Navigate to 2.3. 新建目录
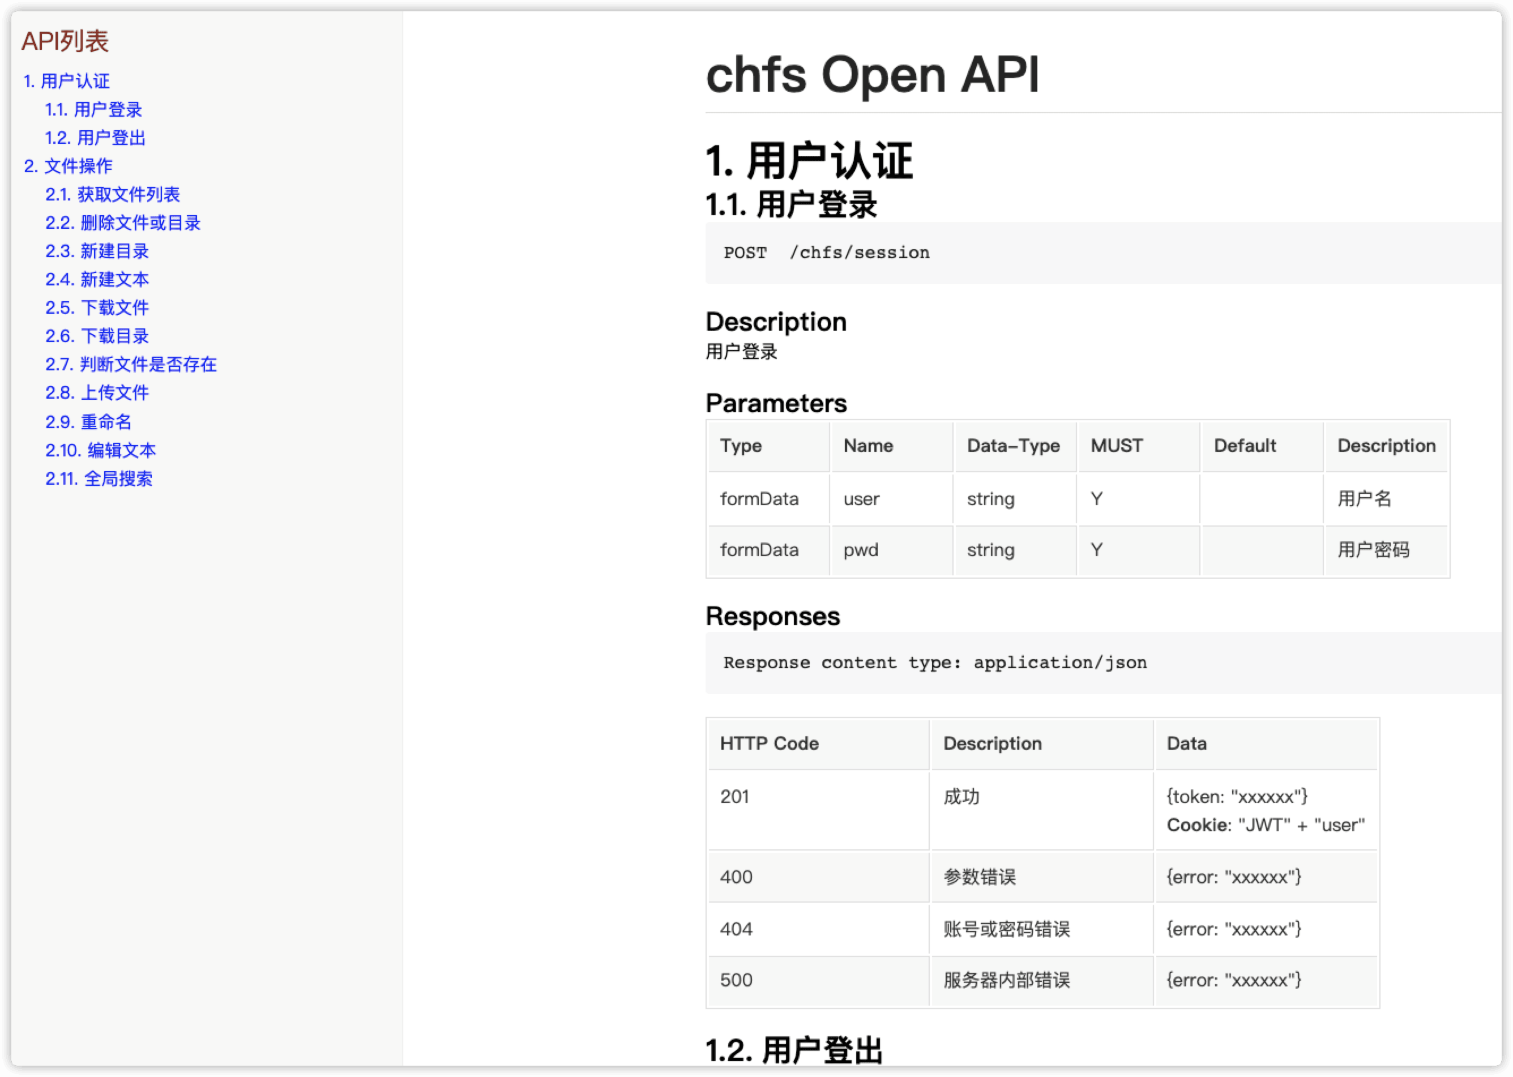The width and height of the screenshot is (1513, 1077). pos(97,251)
